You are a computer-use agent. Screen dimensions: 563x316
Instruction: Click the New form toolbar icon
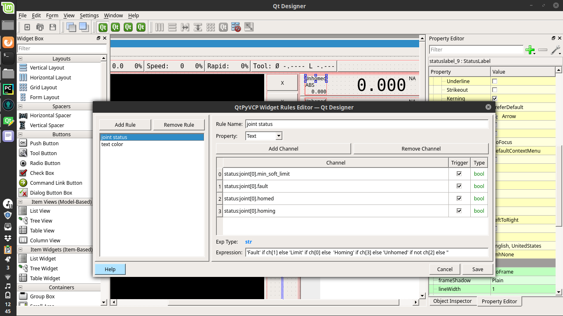click(x=27, y=27)
